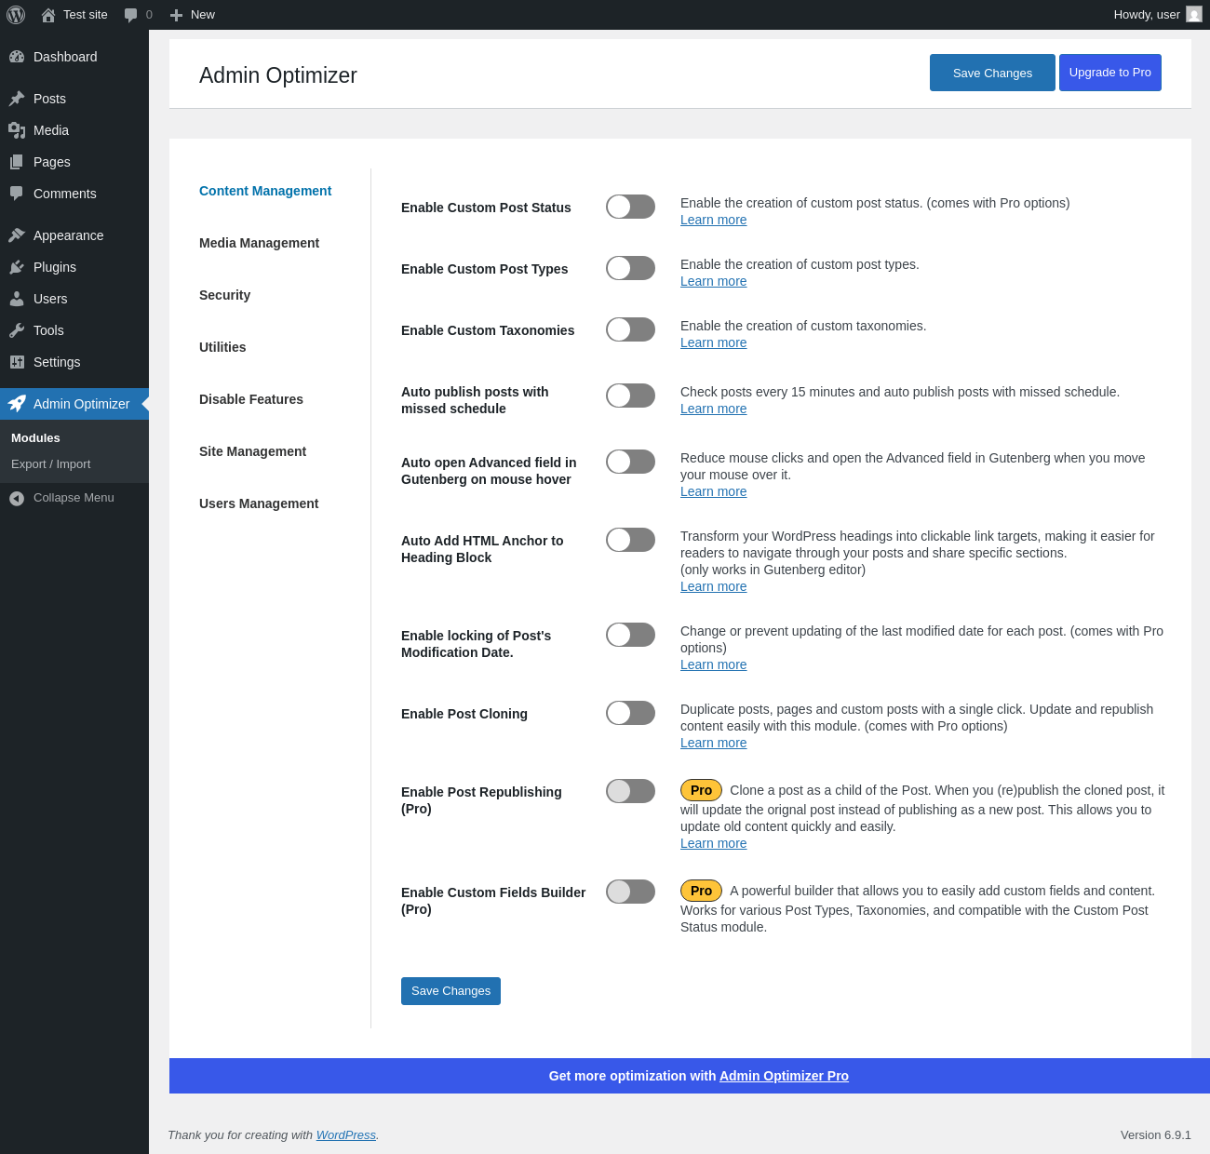Open Learn more link for Custom Post Status
The width and height of the screenshot is (1210, 1154).
tap(713, 220)
